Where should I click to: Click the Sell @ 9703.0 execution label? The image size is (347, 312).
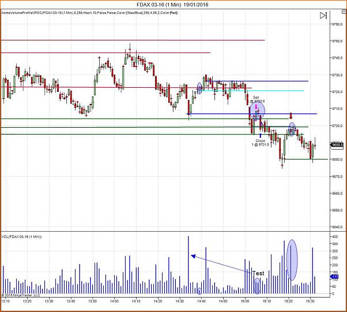[257, 99]
